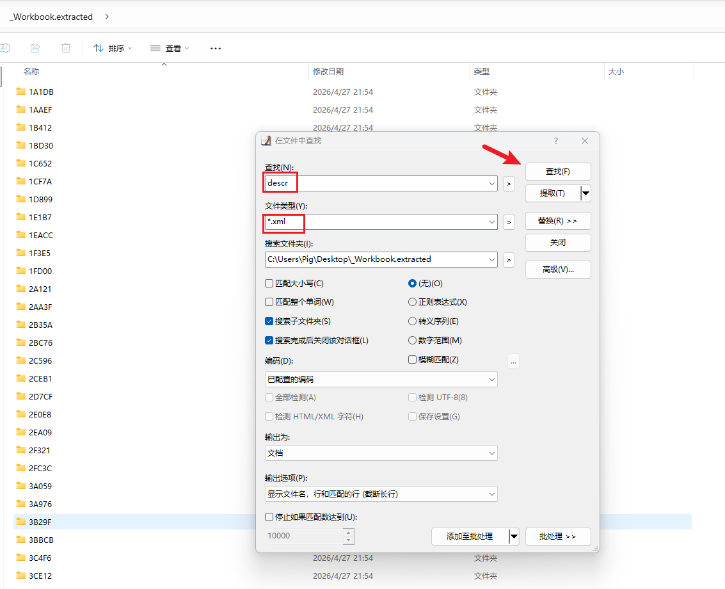Open the 3B29F folder icon
725x589 pixels.
coord(20,522)
